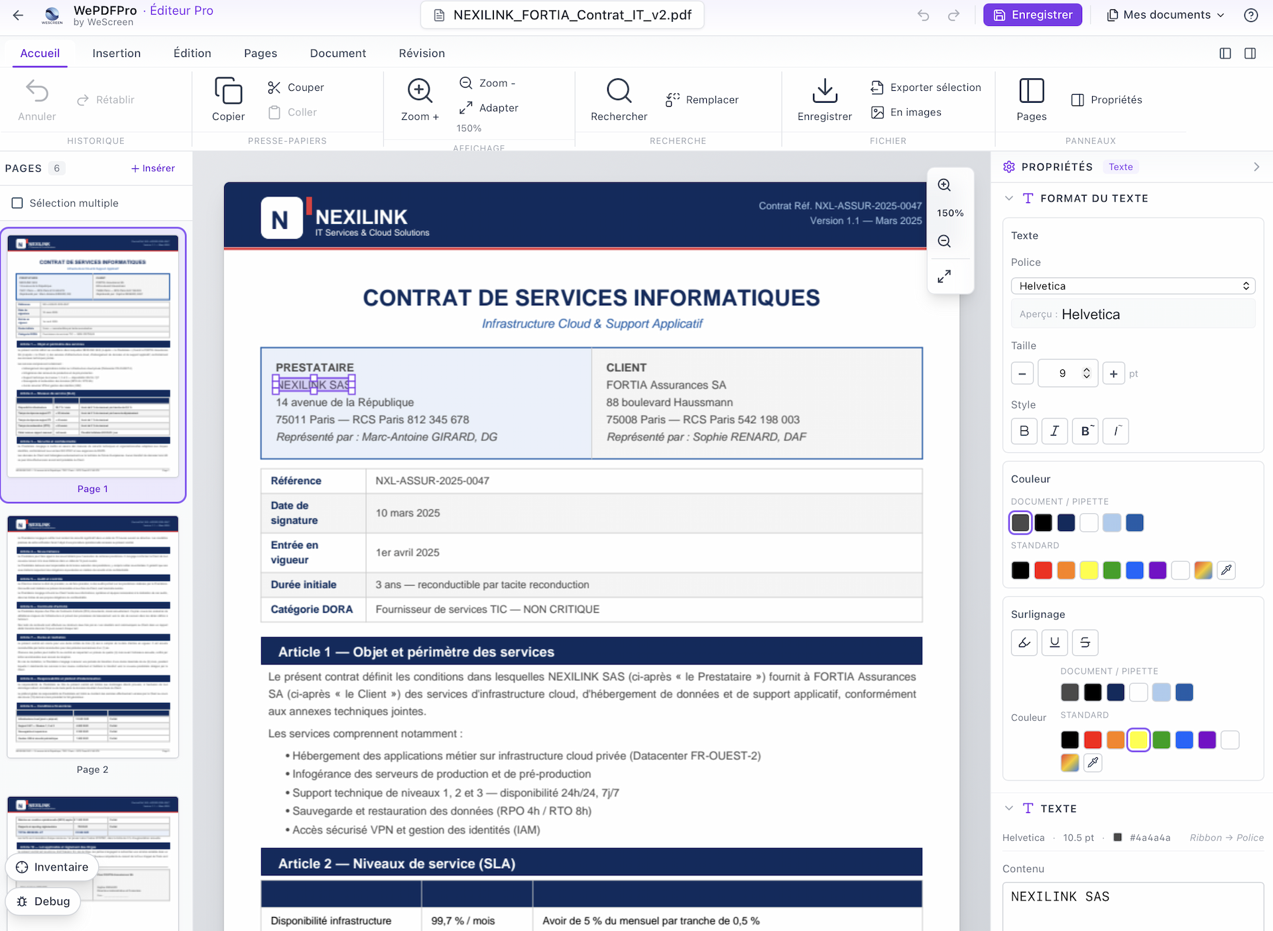Screen dimensions: 1273x931
Task: Select the Page 2 thumbnail
Action: (x=93, y=637)
